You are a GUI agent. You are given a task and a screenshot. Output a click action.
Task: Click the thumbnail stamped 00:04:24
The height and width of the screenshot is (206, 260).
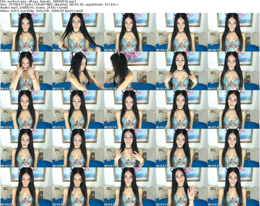coord(182,187)
